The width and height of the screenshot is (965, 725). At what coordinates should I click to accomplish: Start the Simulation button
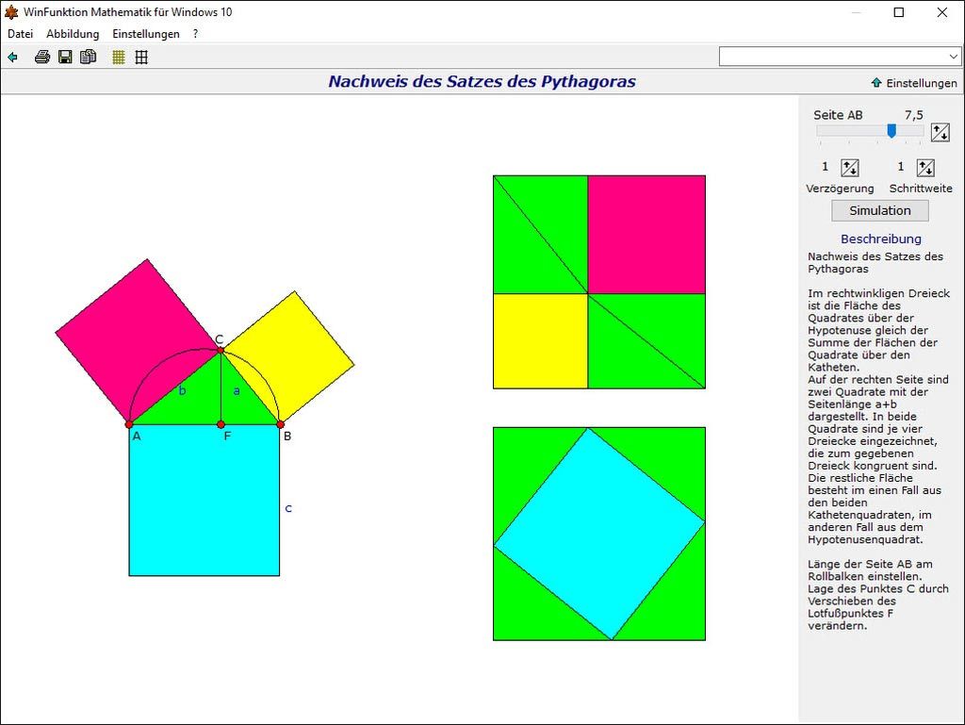(x=879, y=210)
